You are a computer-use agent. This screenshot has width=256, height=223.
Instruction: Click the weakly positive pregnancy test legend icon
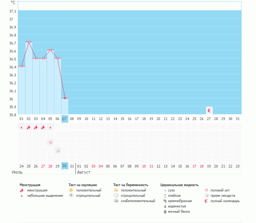click(116, 201)
